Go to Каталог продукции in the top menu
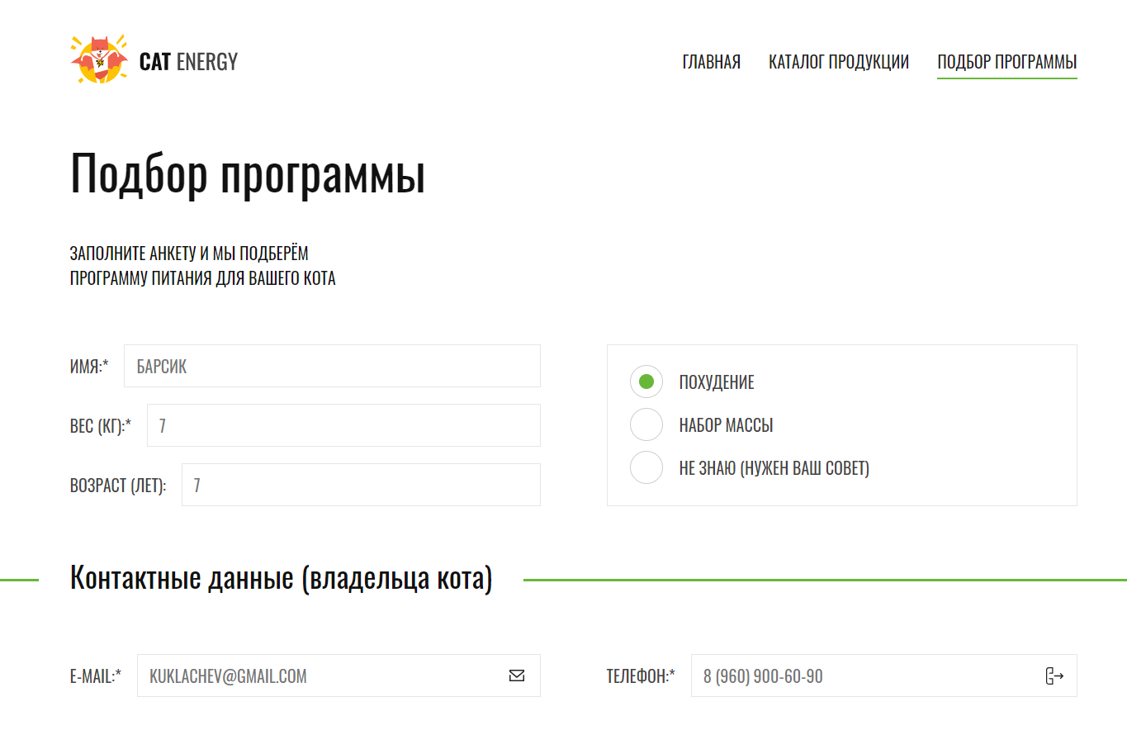The image size is (1127, 730). pyautogui.click(x=838, y=62)
